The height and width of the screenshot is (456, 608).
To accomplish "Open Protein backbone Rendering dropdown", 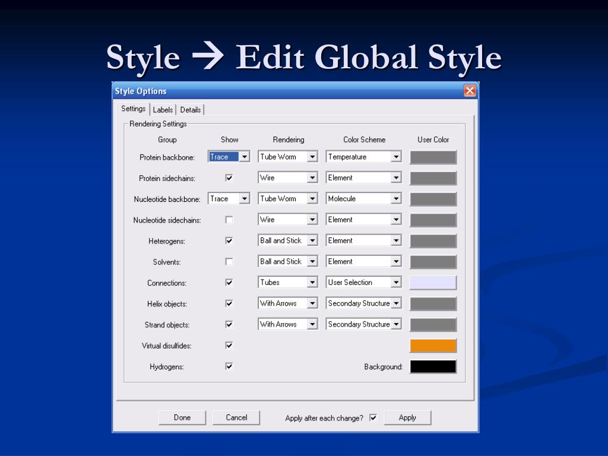I will pyautogui.click(x=288, y=157).
